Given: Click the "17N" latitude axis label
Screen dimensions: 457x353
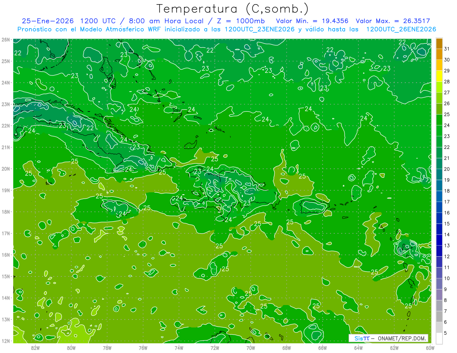Looking at the screenshot, I should 6,233.
